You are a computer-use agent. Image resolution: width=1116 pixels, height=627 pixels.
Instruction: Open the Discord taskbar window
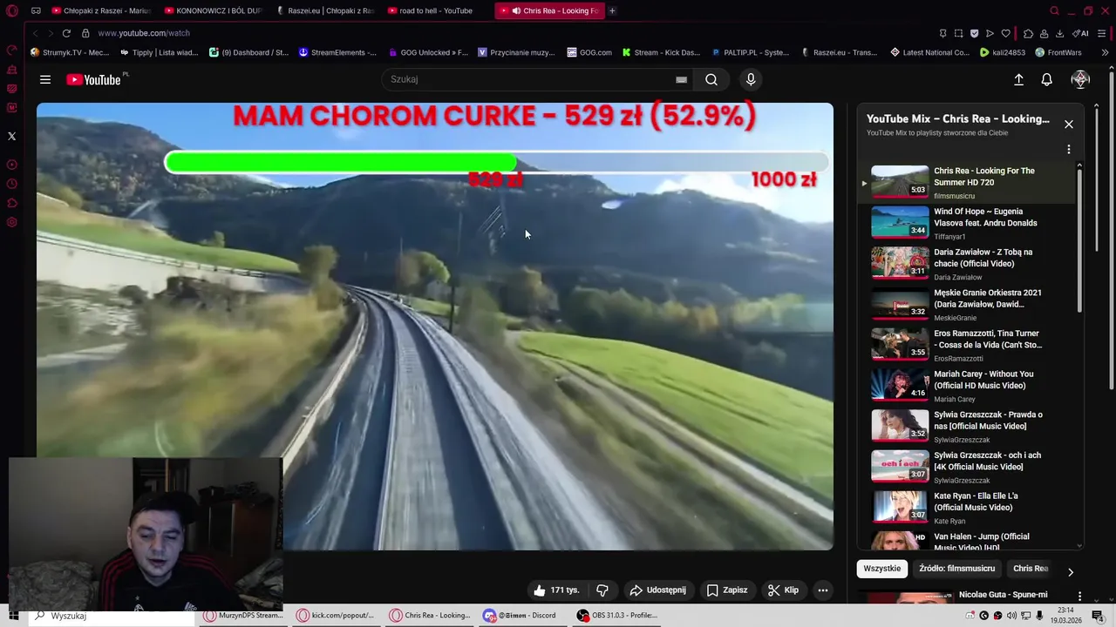(520, 616)
